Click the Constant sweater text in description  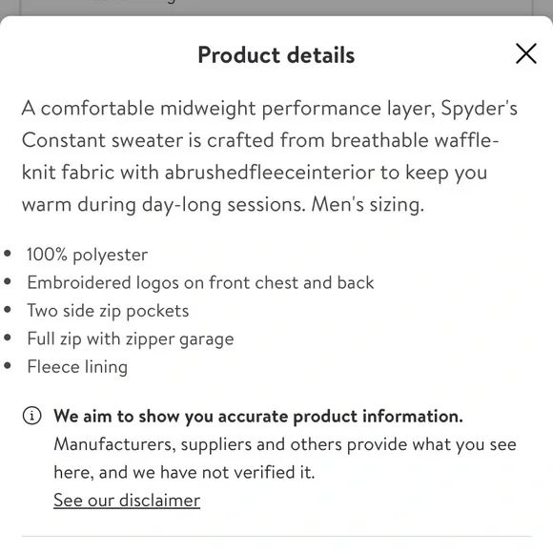102,140
